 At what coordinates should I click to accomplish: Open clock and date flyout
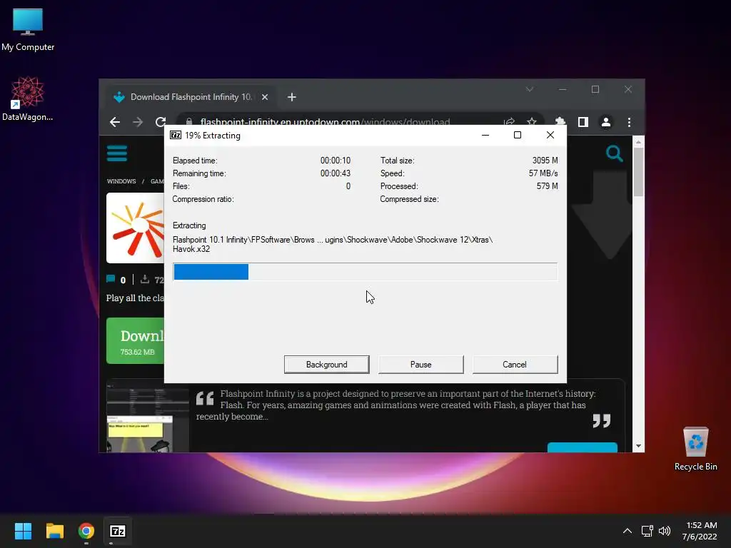[x=700, y=531]
